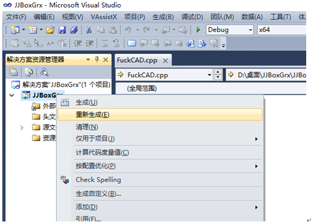Open the 文件(F) menu
Image resolution: width=312 pixels, height=222 pixels.
[x=16, y=17]
